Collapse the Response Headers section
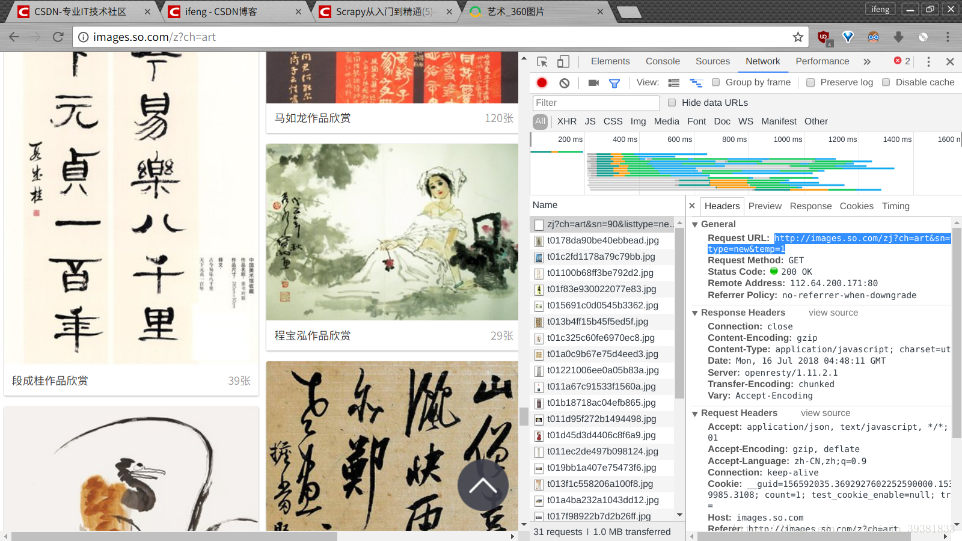Viewport: 962px width, 541px height. tap(695, 313)
